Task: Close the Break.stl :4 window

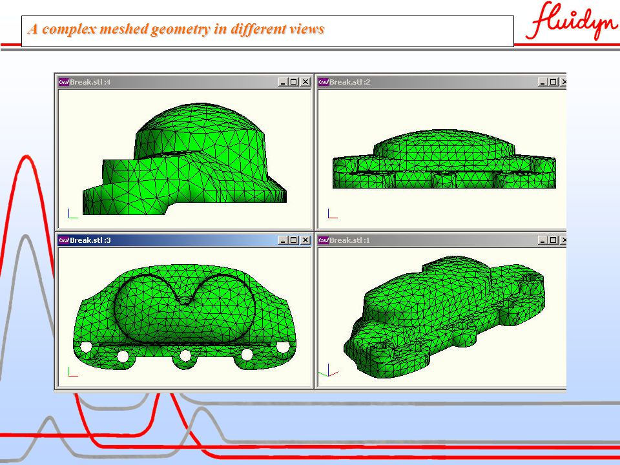Action: (305, 82)
